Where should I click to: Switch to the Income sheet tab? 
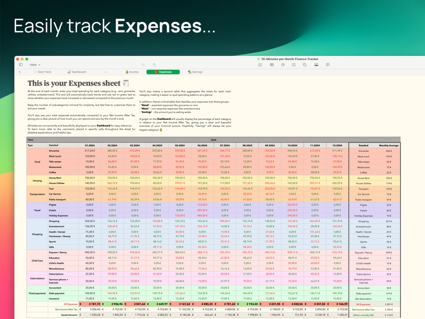[132, 72]
